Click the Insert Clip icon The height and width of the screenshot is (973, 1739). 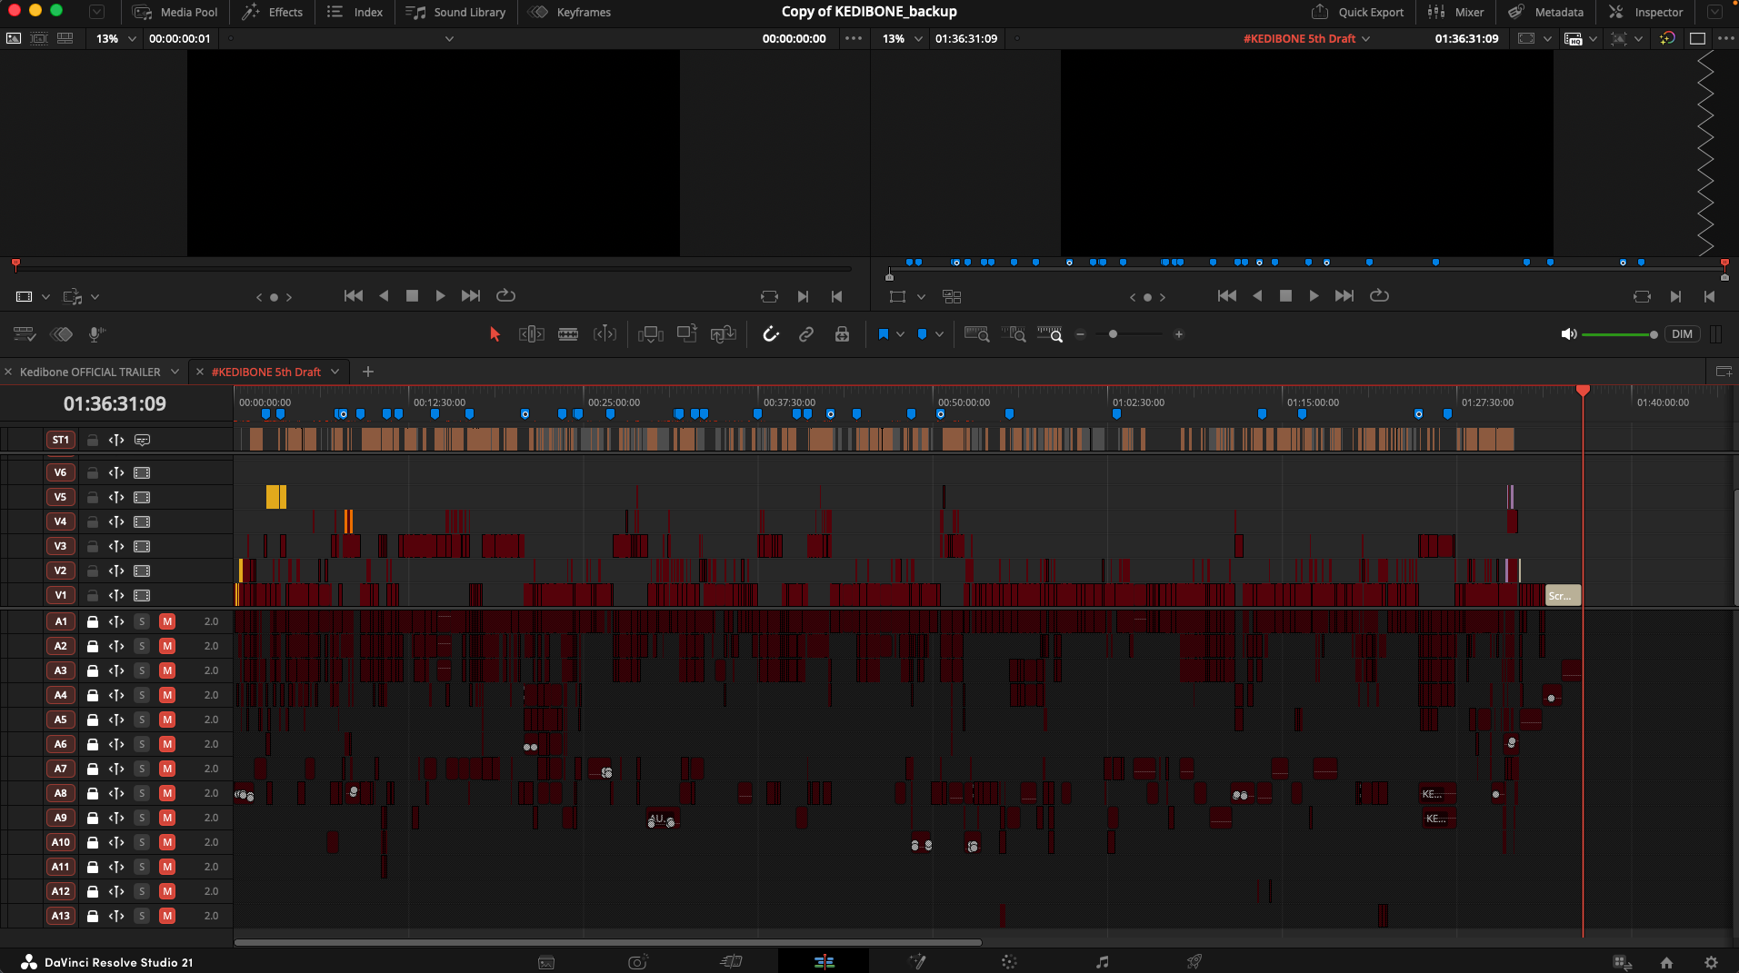tap(651, 334)
